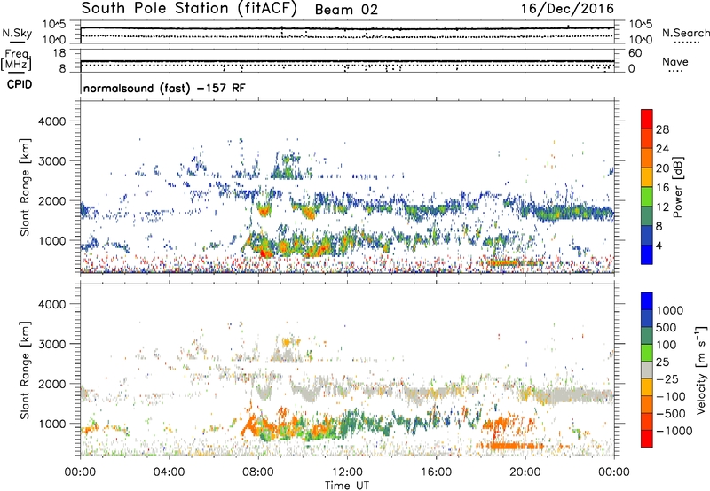The image size is (710, 491).
Task: Click the gray segment of Velocity colorbar
Action: 647,370
